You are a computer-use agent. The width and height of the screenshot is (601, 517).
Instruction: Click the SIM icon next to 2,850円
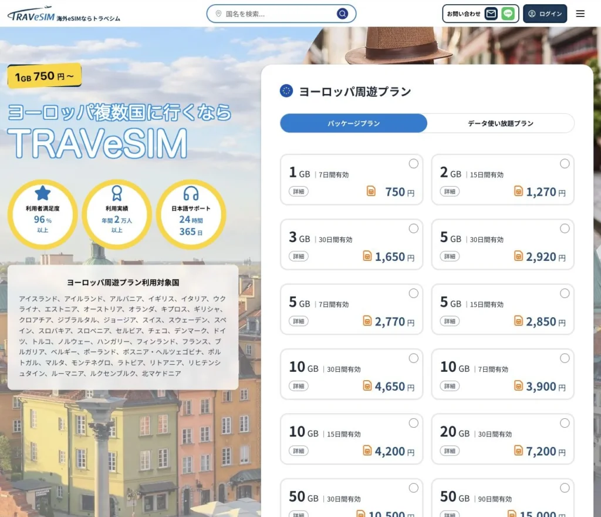pyautogui.click(x=518, y=320)
